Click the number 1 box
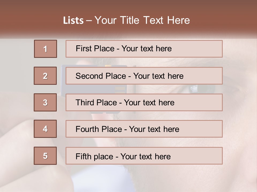This screenshot has height=192, width=257. pos(46,49)
